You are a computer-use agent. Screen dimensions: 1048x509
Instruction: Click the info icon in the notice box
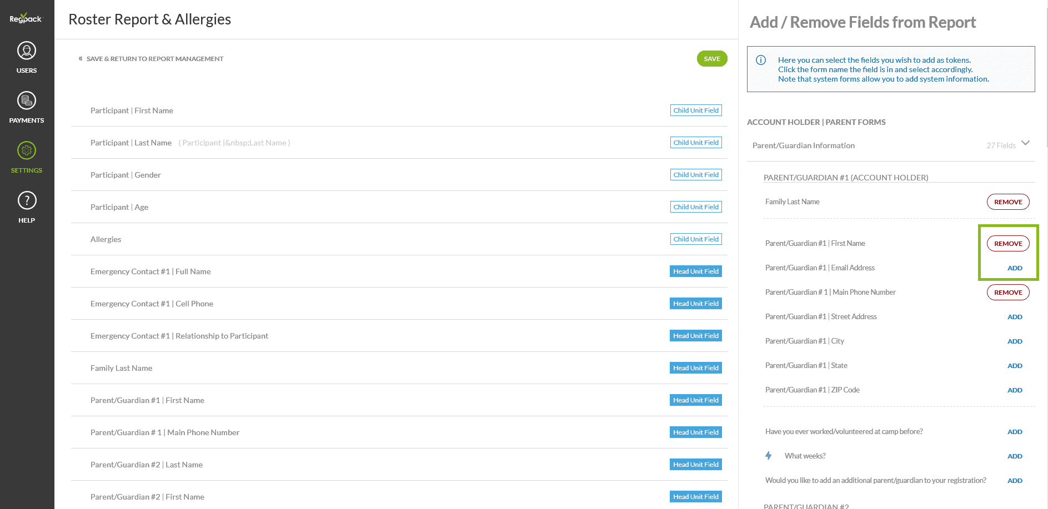click(x=761, y=60)
